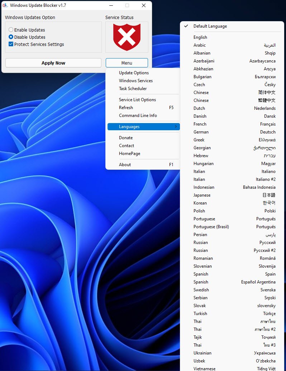Screen dimensions: 286x371
Task: Toggle the Protect Services Settings checkbox
Action: click(x=11, y=44)
